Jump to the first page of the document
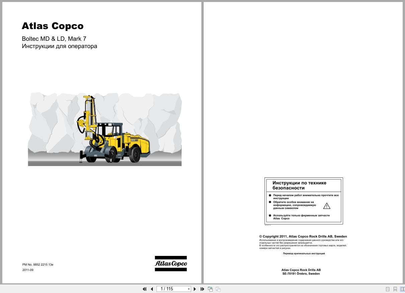 (144, 289)
